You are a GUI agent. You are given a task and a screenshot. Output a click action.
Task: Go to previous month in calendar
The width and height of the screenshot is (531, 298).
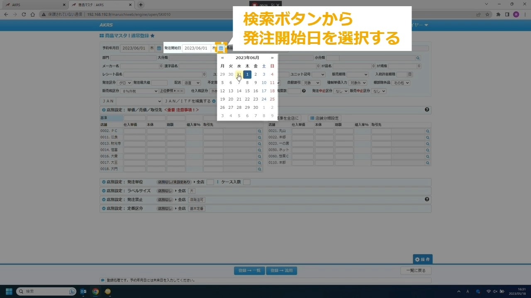click(x=222, y=58)
